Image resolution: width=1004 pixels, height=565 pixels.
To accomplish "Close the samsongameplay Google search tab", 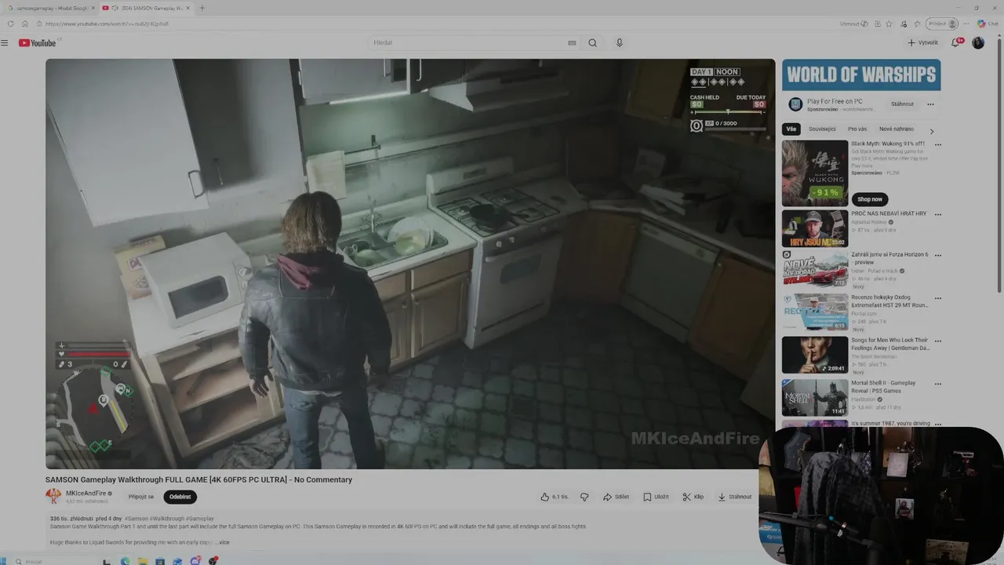I will 93,8.
